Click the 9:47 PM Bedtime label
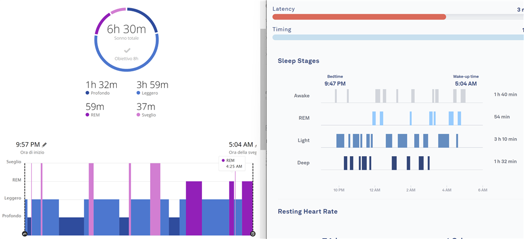The image size is (524, 239). coord(335,84)
